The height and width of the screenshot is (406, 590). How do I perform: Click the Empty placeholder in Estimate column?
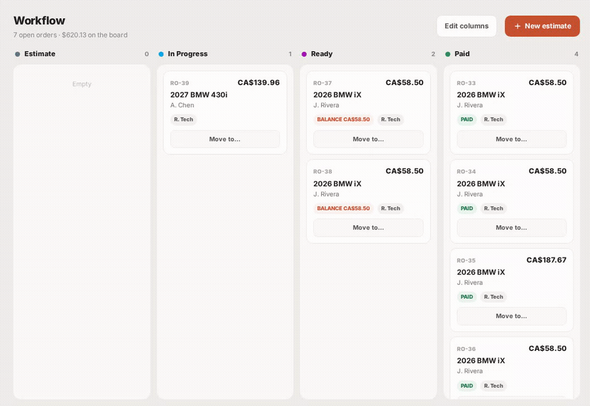pyautogui.click(x=82, y=84)
